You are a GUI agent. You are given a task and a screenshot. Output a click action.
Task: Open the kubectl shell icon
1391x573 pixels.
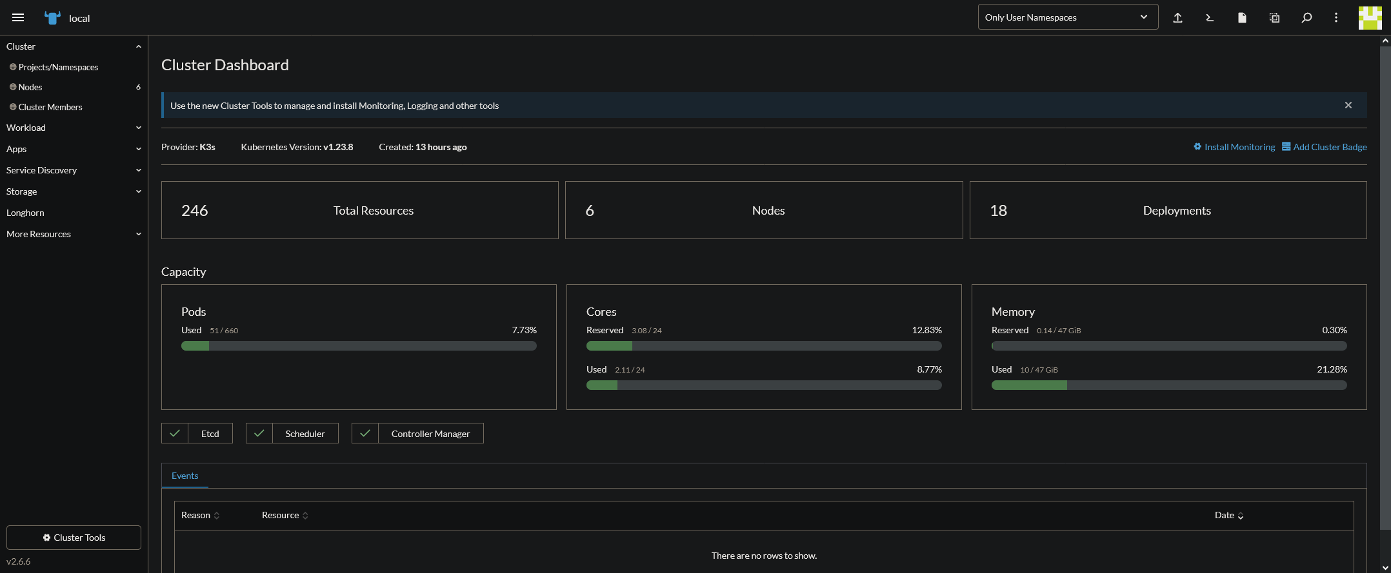(1210, 17)
